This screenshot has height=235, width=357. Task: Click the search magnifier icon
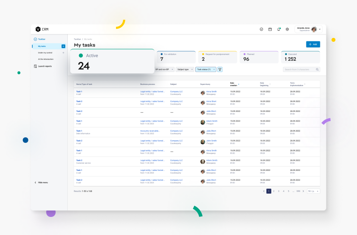(317, 69)
